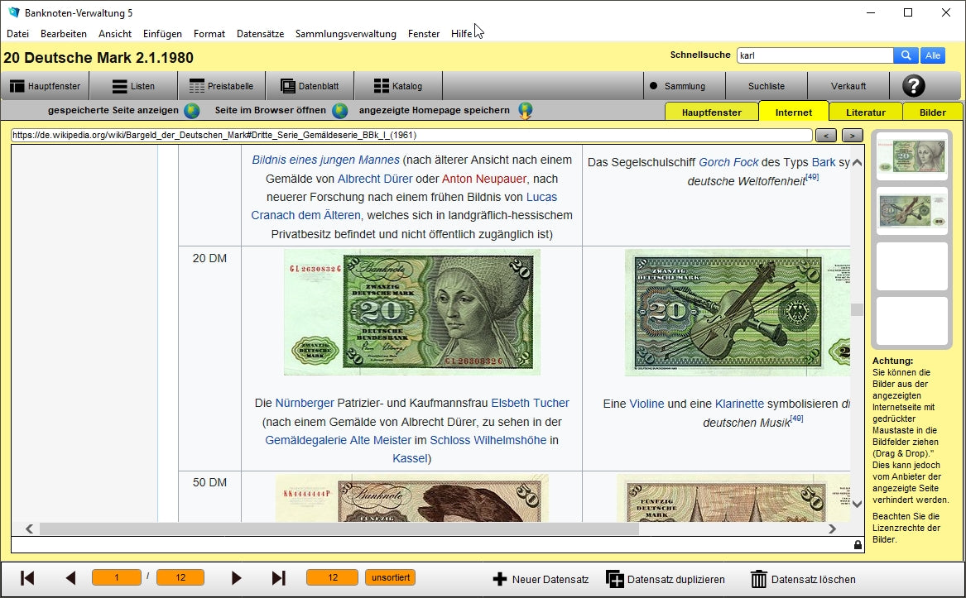Click globe icon for Seite im Browser öffnen

tap(340, 111)
